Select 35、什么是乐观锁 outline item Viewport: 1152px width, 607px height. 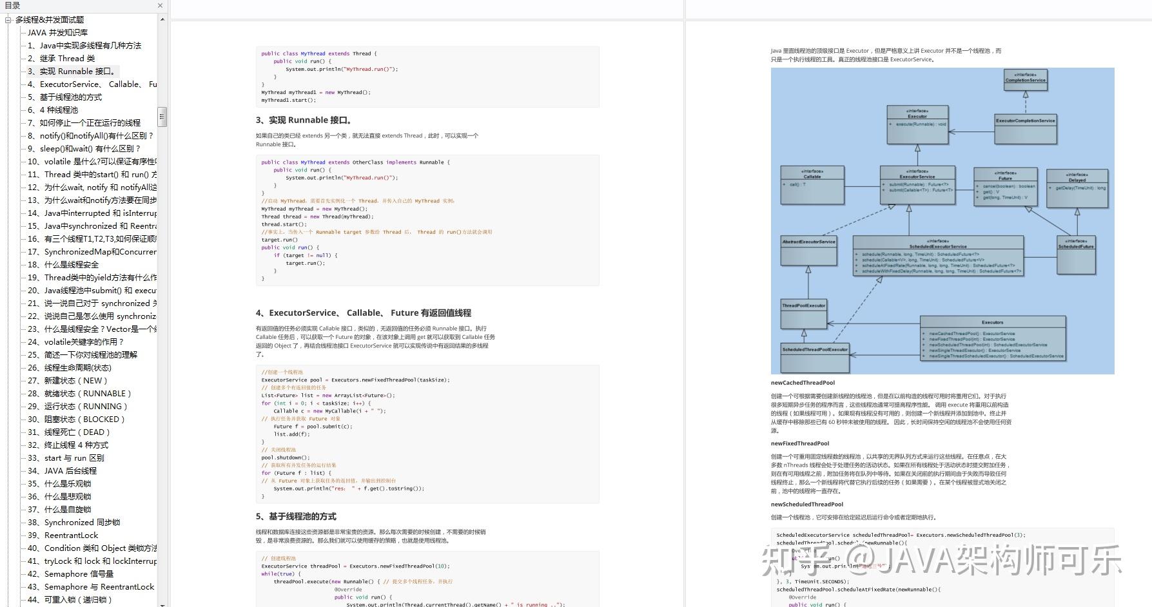click(x=59, y=484)
